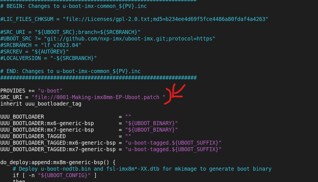Place cursor on inherit uuu_bootloader_tag line
Image resolution: width=318 pixels, height=182 pixels.
pos(41,104)
